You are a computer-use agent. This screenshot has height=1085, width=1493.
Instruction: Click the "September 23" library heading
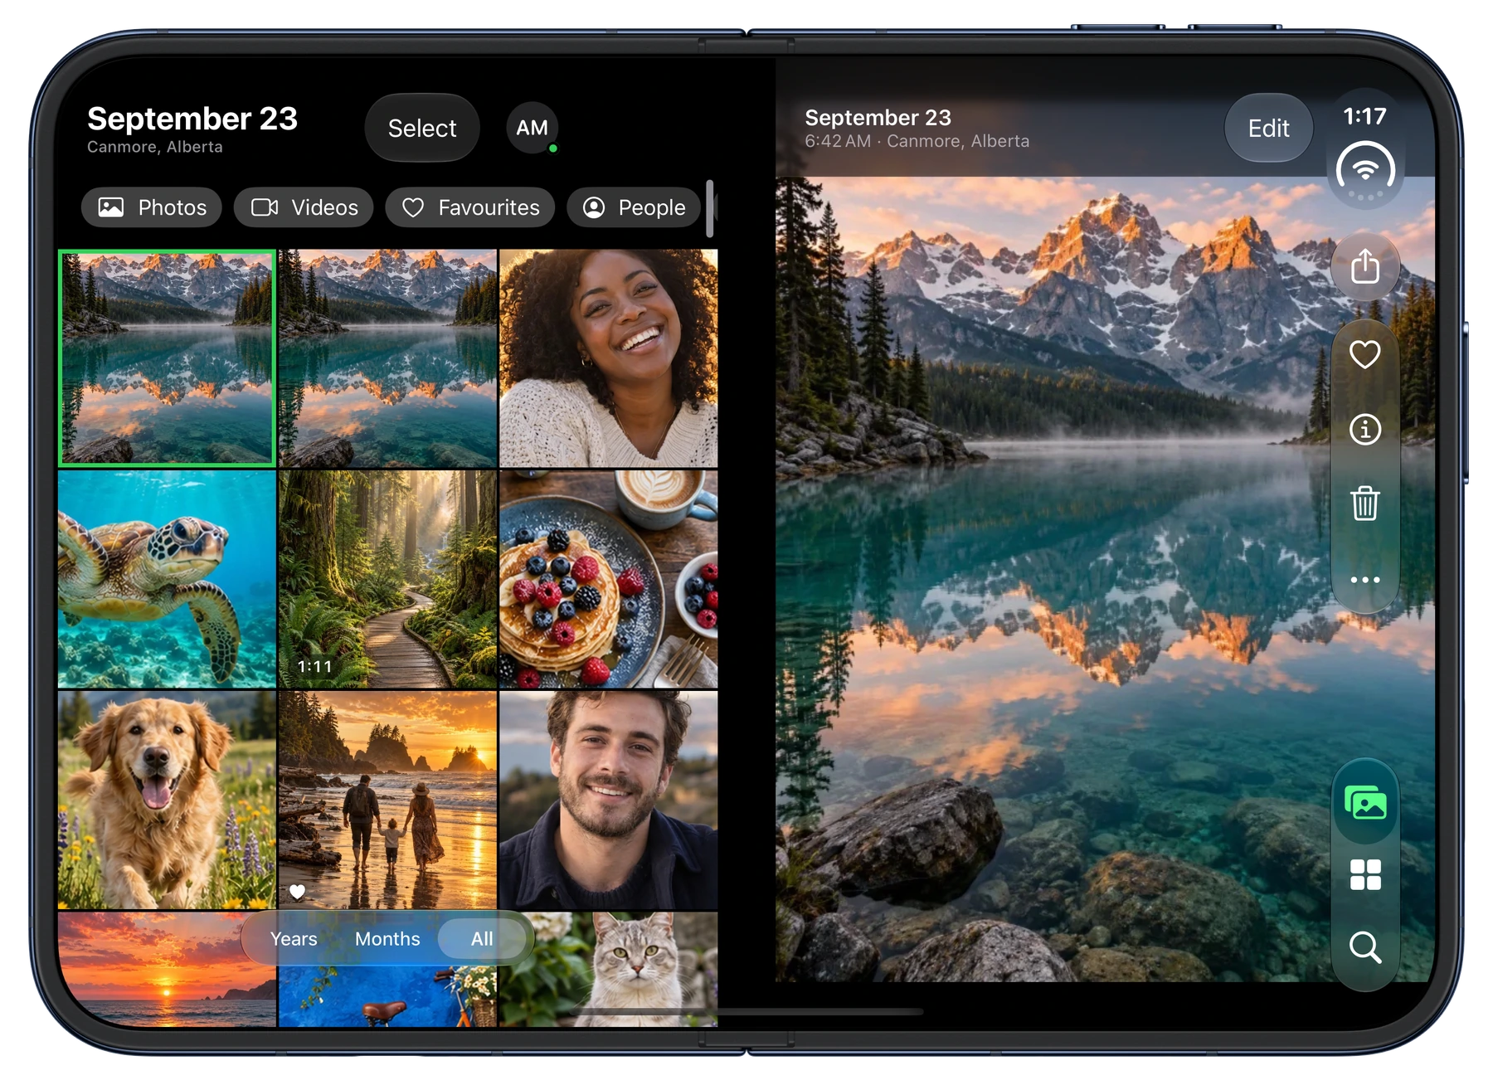tap(192, 119)
